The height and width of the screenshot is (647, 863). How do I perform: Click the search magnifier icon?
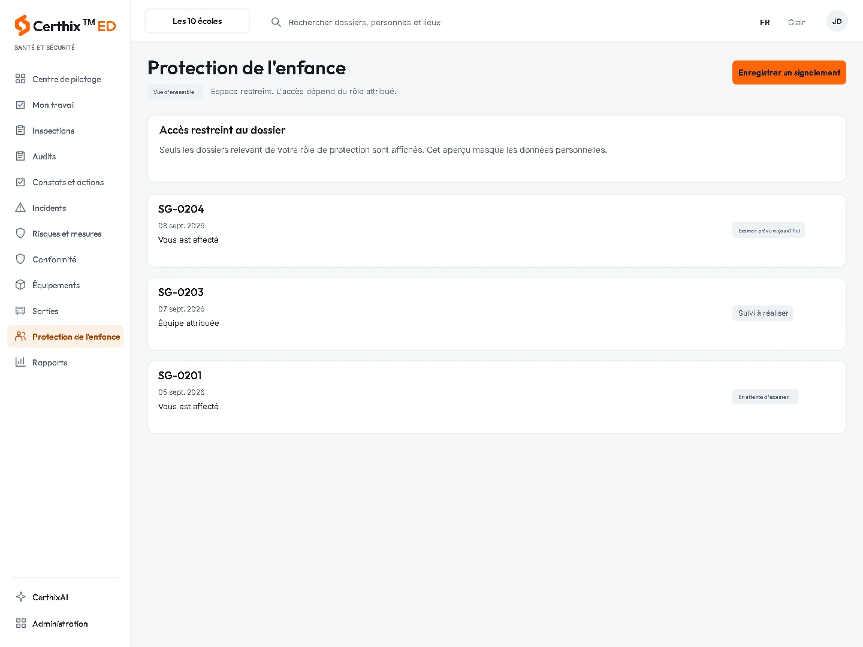click(x=276, y=22)
